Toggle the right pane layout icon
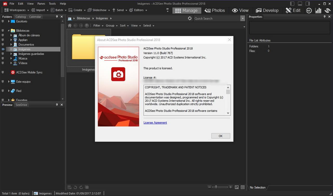The height and width of the screenshot is (196, 333). (308, 4)
